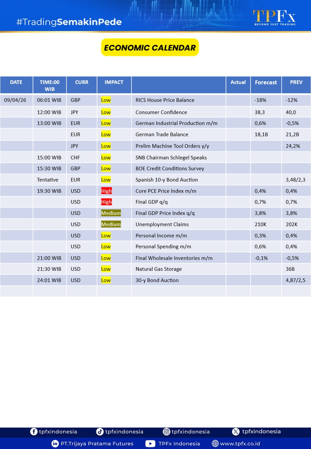The height and width of the screenshot is (449, 311).
Task: Click the ECONOMIC CALENDAR yellow title badge
Action: (150, 48)
